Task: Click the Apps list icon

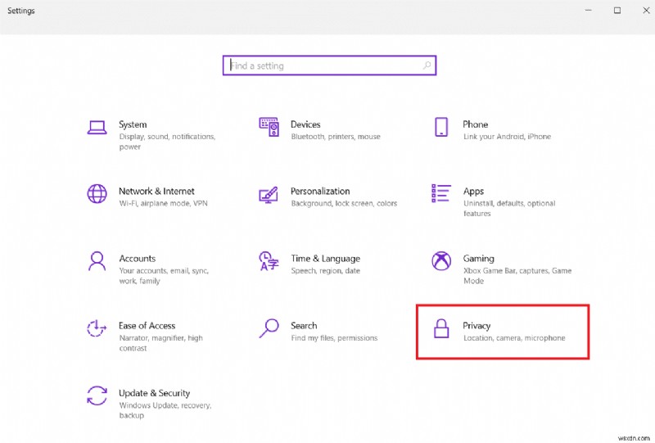Action: [441, 194]
